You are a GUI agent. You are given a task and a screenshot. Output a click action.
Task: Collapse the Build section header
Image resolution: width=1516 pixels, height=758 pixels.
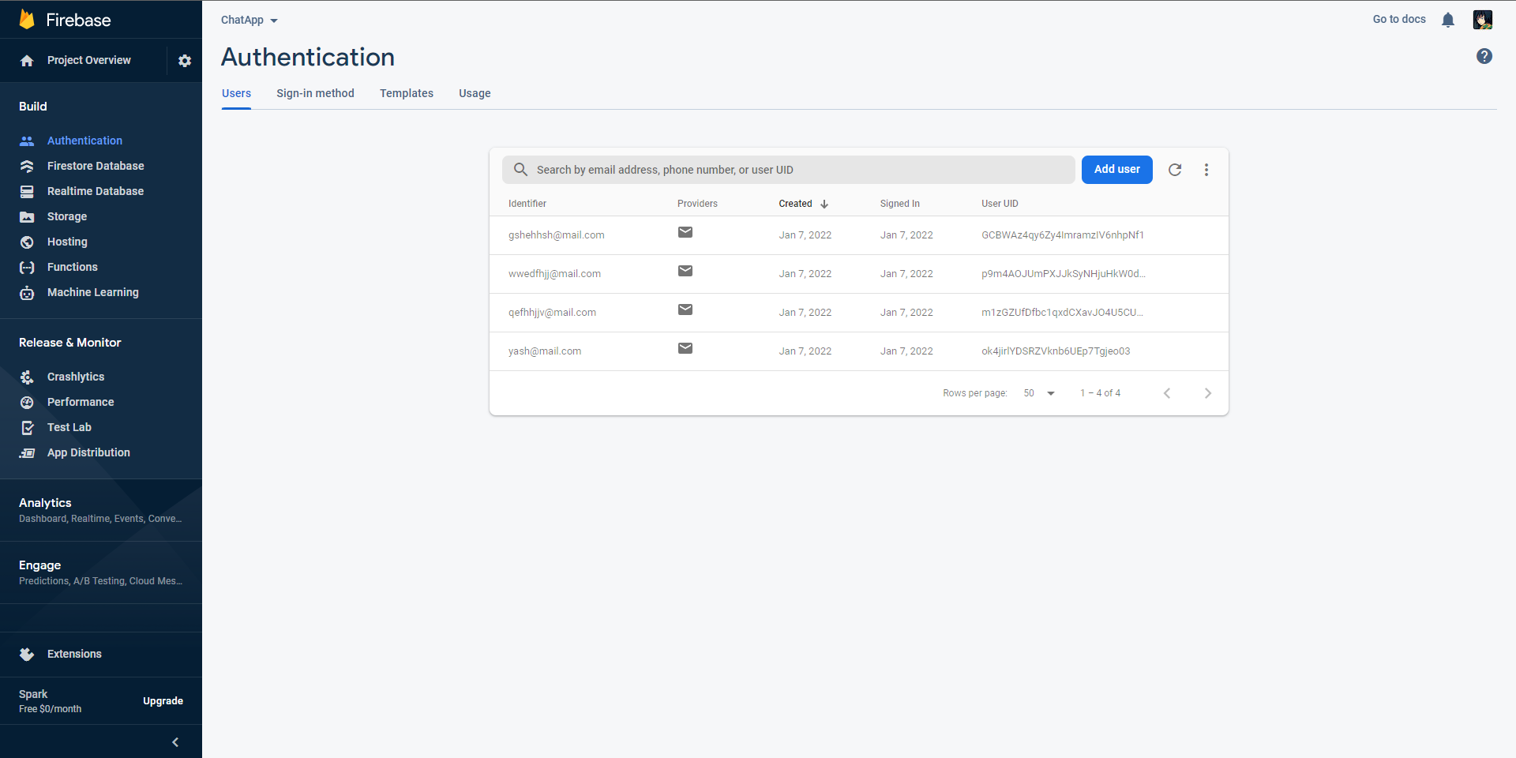click(33, 107)
